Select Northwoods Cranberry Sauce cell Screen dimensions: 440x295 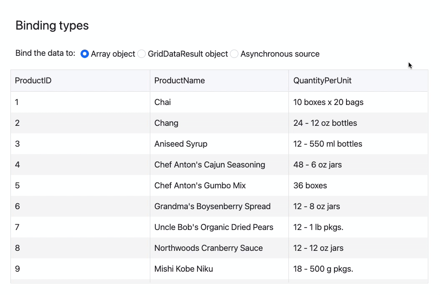(208, 248)
